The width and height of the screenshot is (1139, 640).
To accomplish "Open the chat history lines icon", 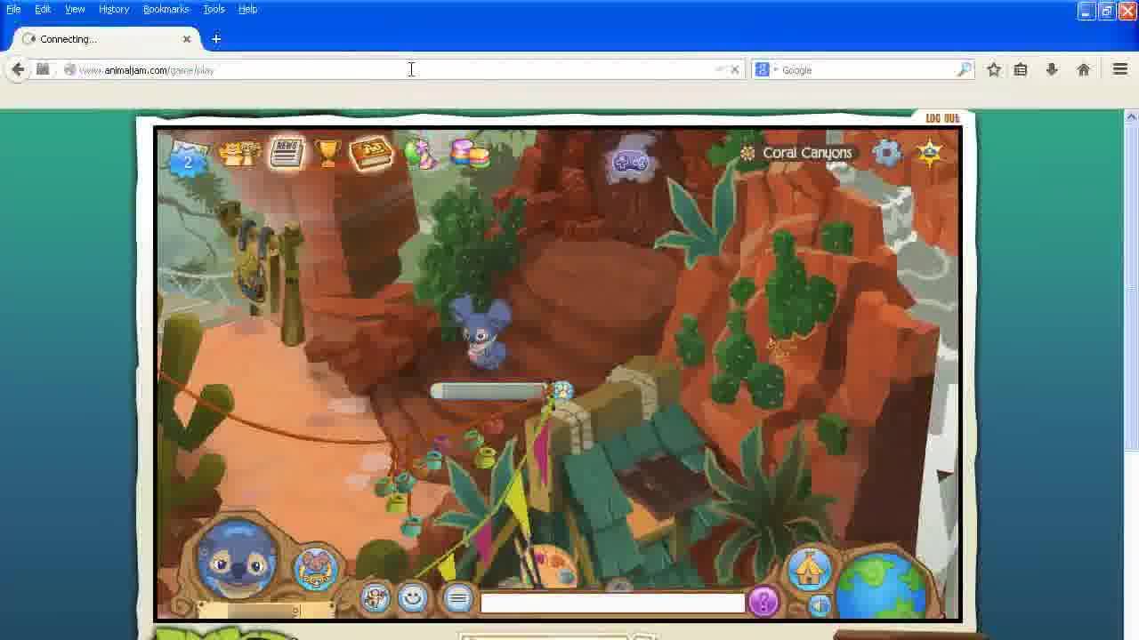I will [x=457, y=599].
